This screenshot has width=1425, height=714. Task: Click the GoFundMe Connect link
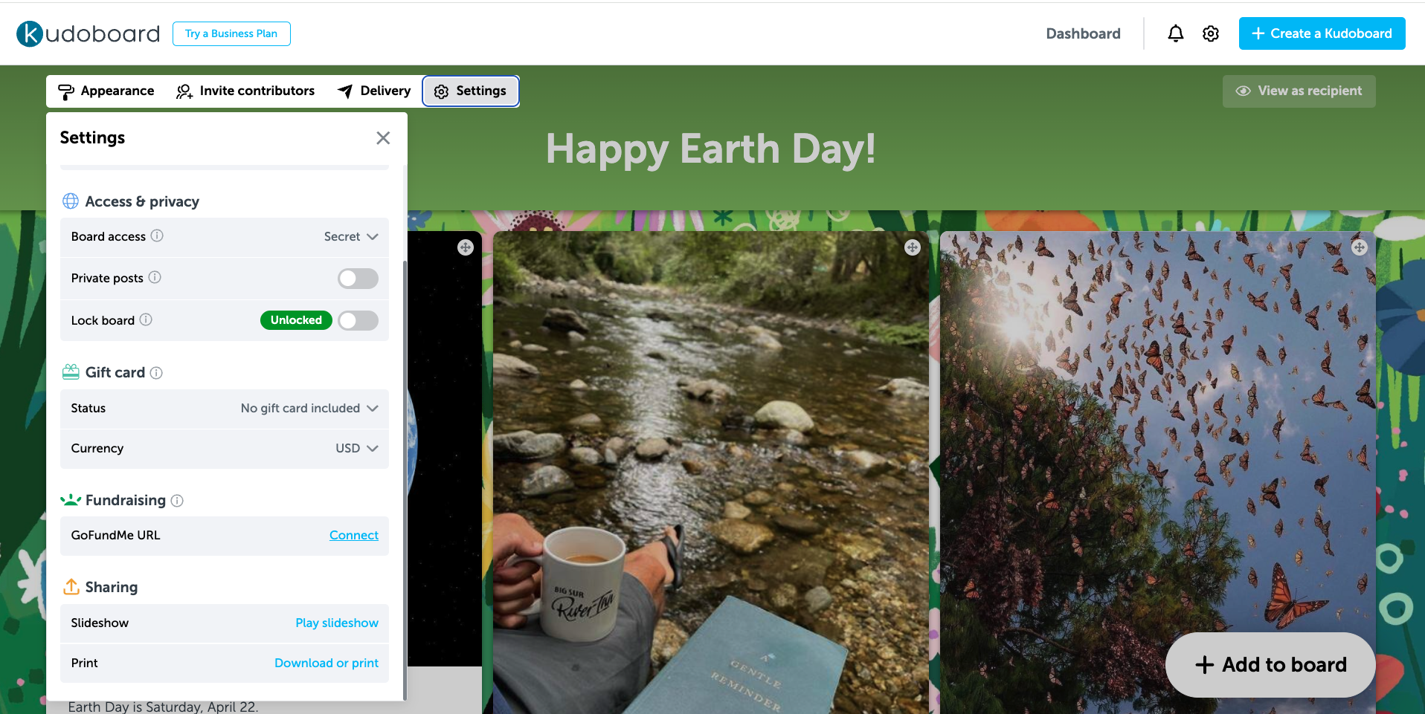click(353, 535)
